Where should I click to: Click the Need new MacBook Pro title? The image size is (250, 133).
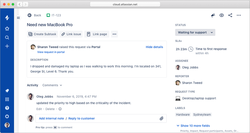(50, 25)
